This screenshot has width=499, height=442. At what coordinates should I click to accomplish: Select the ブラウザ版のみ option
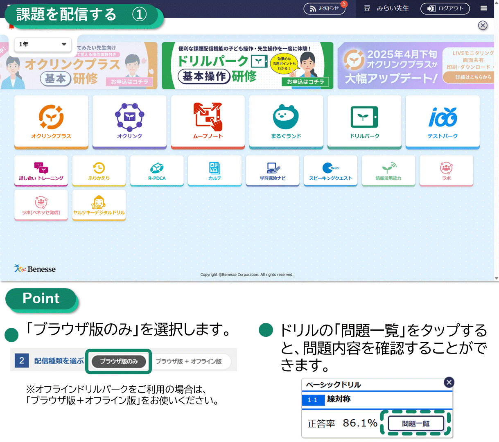119,361
